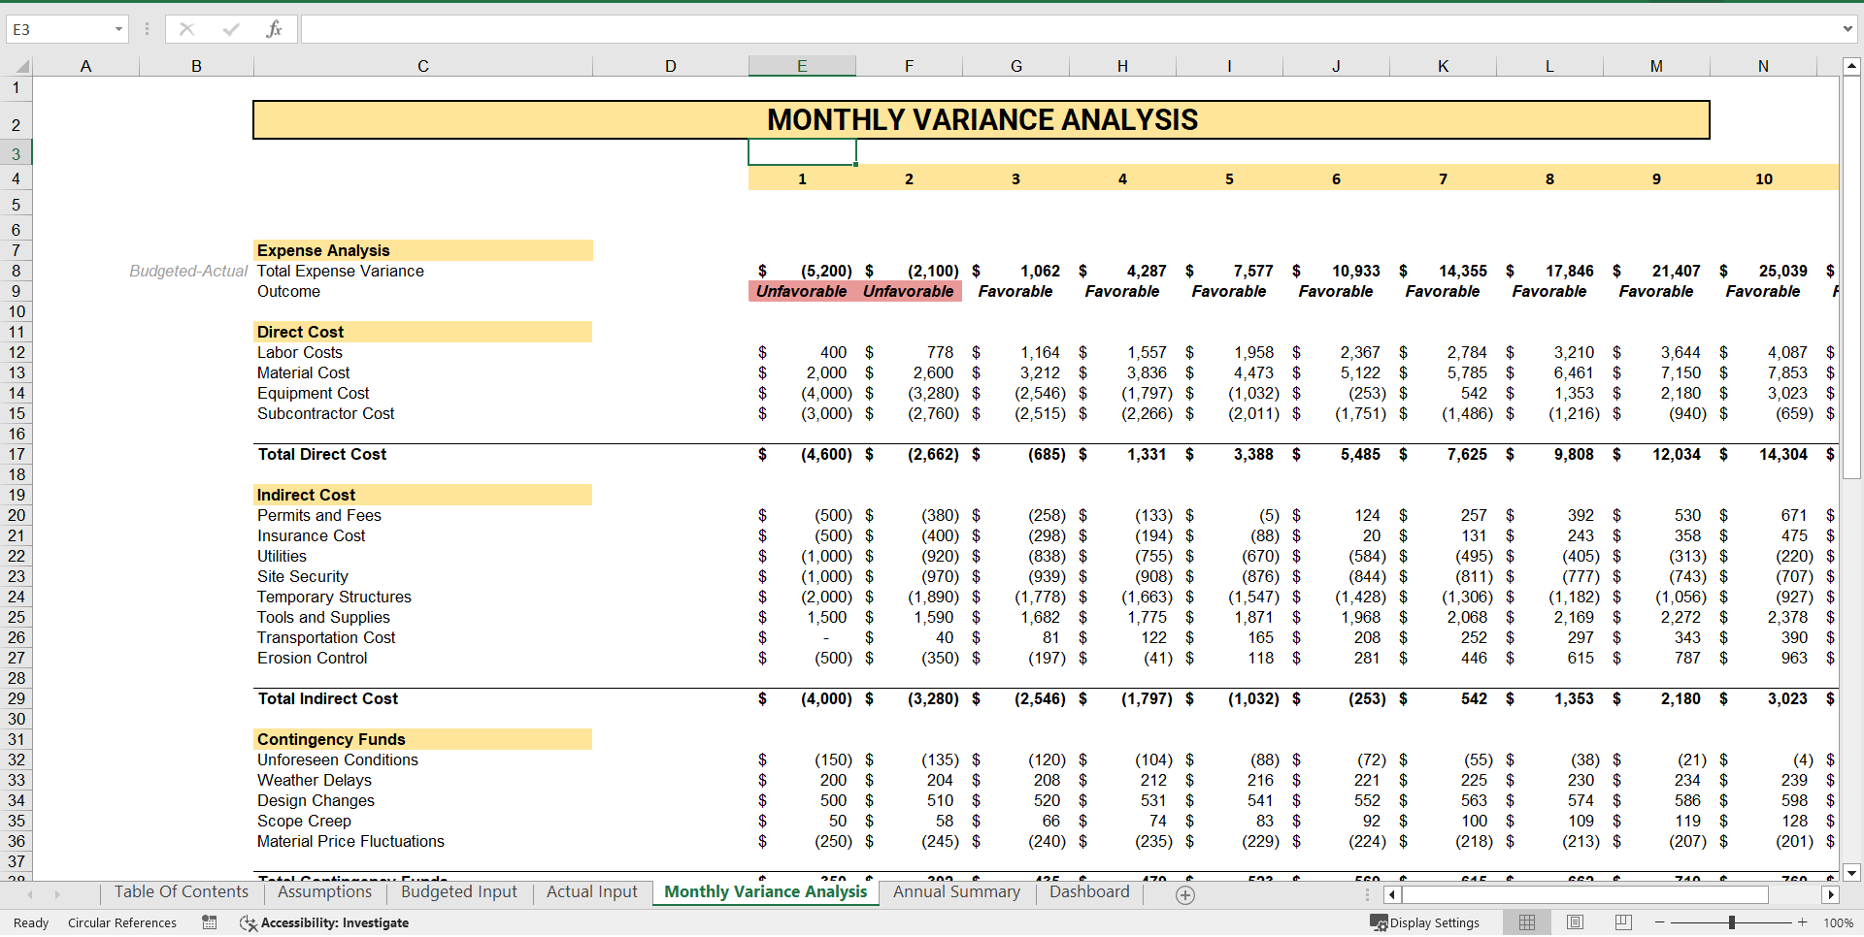Screen dimensions: 1864x937
Task: Select row 17 header
Action: pyautogui.click(x=17, y=454)
